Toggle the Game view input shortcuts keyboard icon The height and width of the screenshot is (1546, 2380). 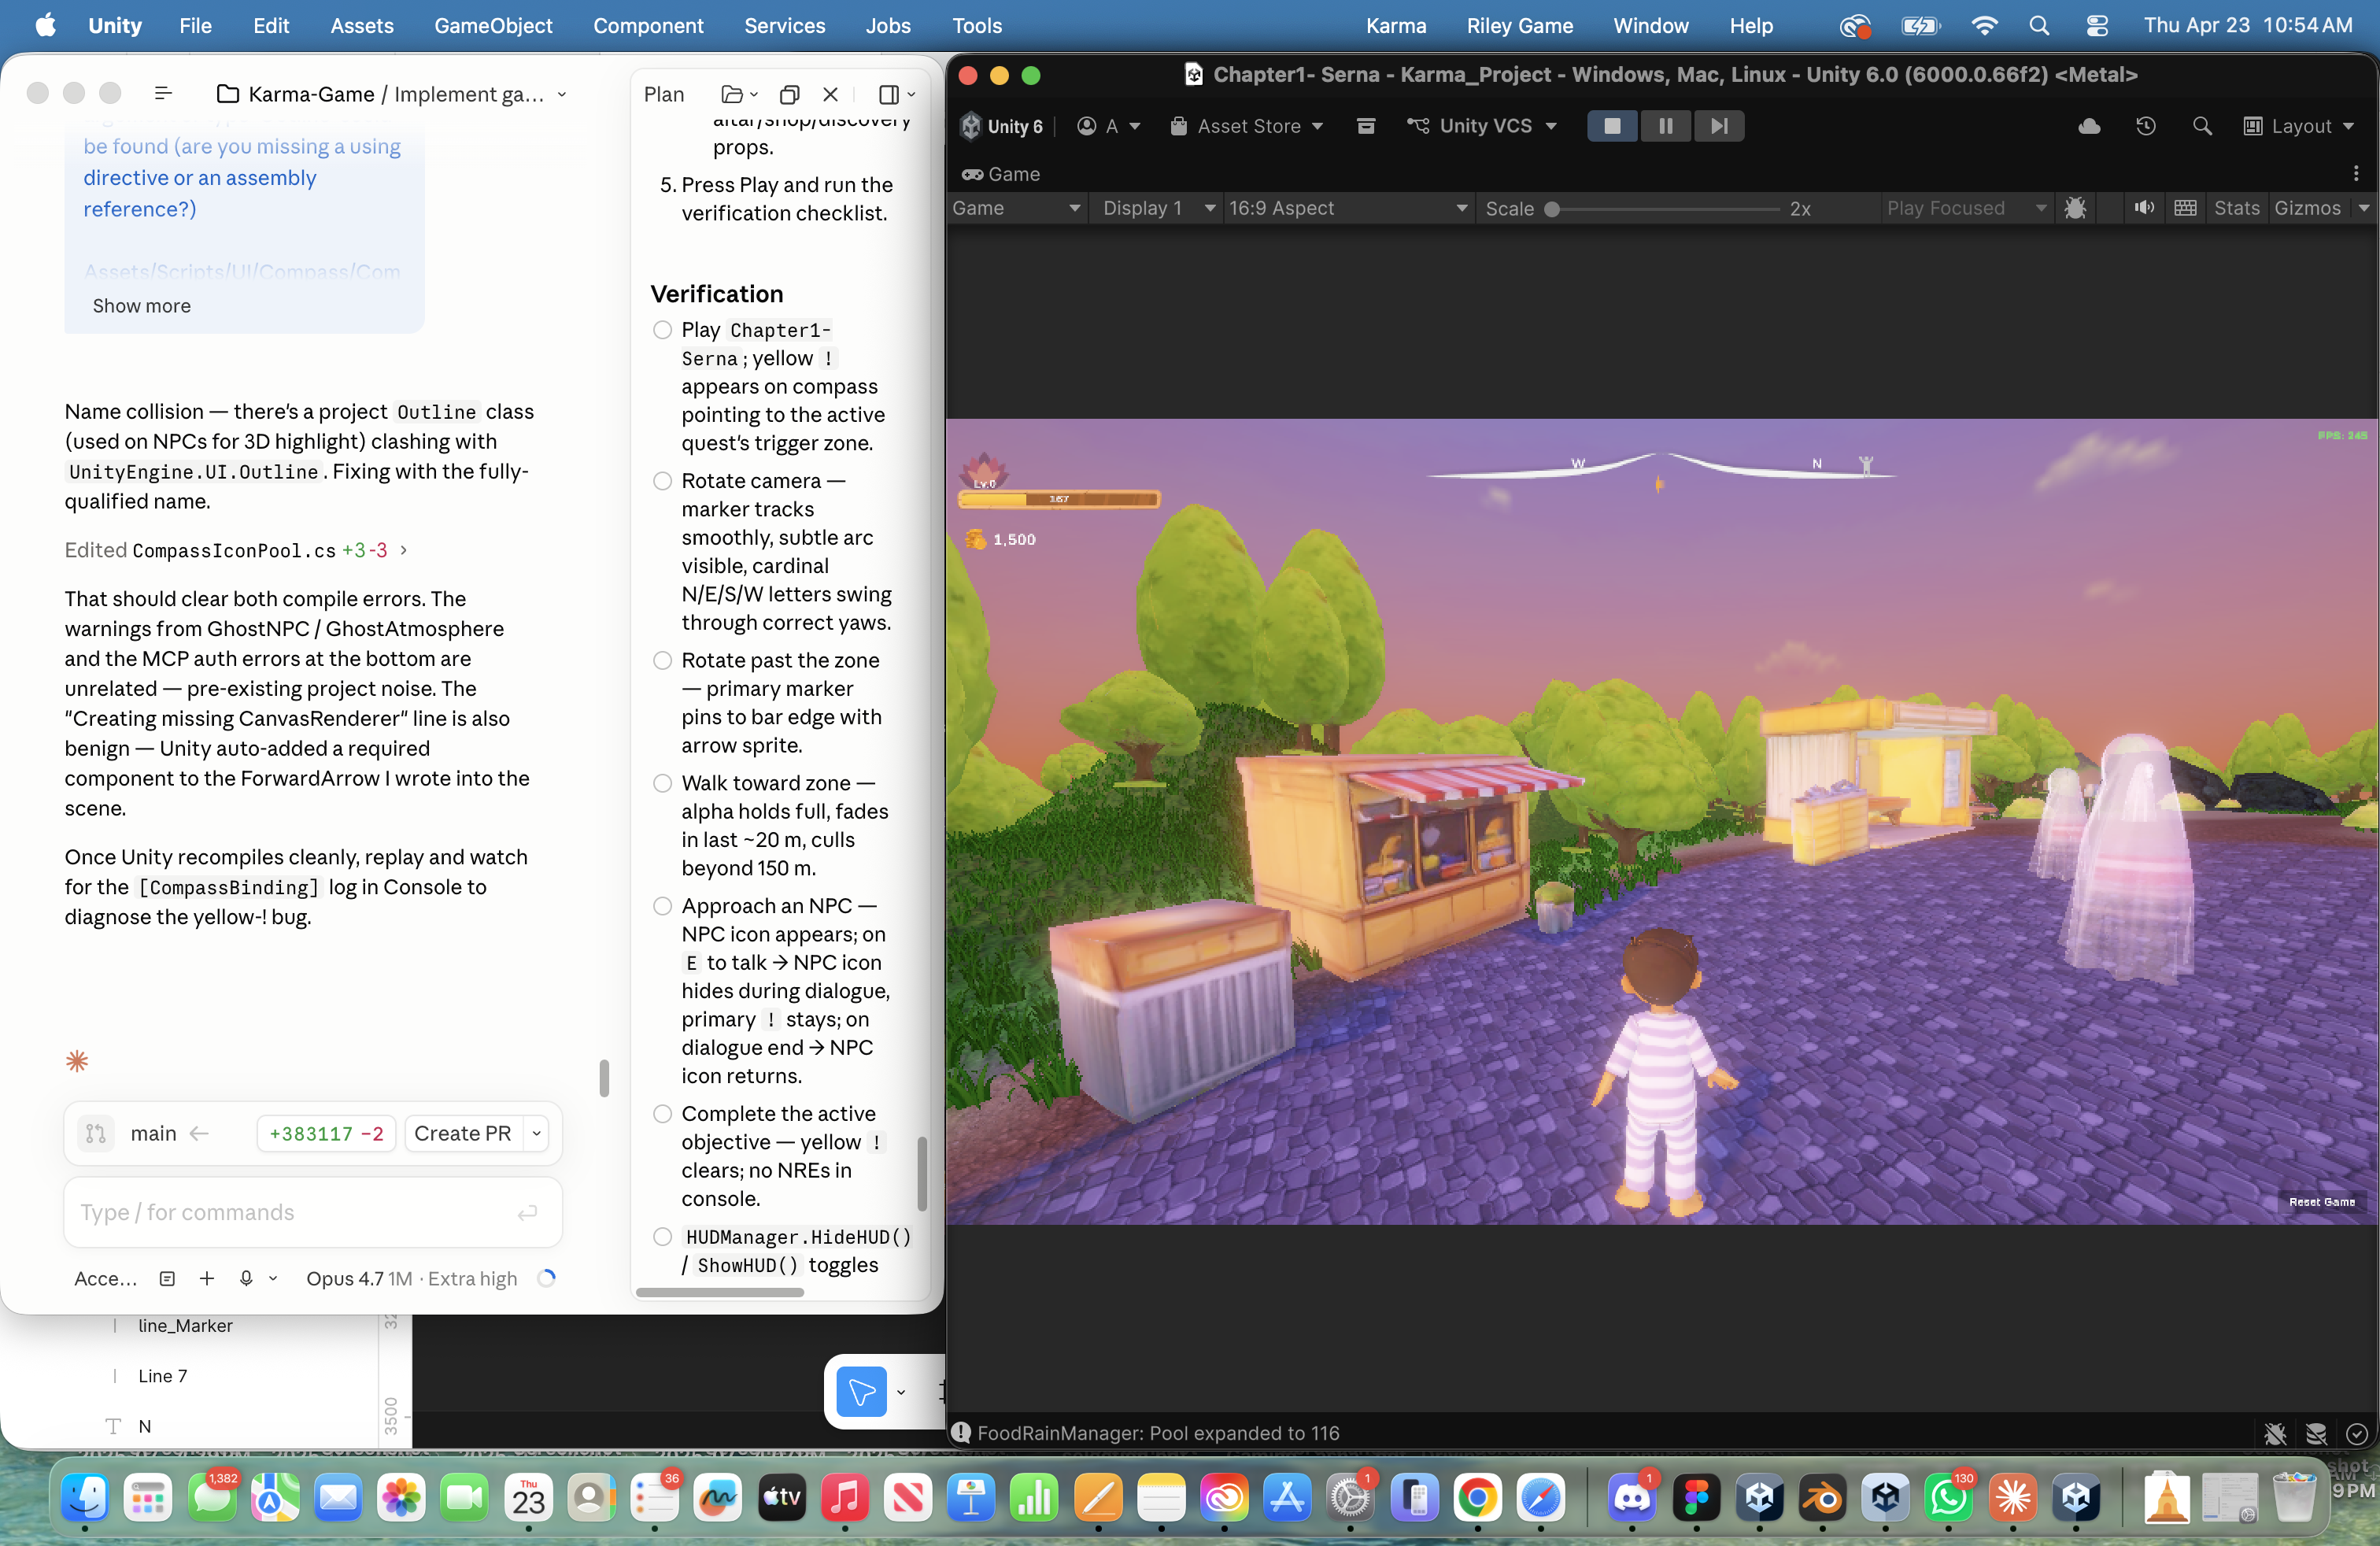[x=2185, y=208]
